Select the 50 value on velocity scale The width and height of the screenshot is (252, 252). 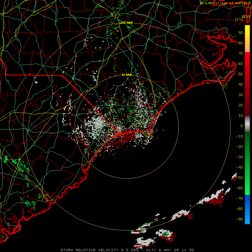pyautogui.click(x=241, y=74)
